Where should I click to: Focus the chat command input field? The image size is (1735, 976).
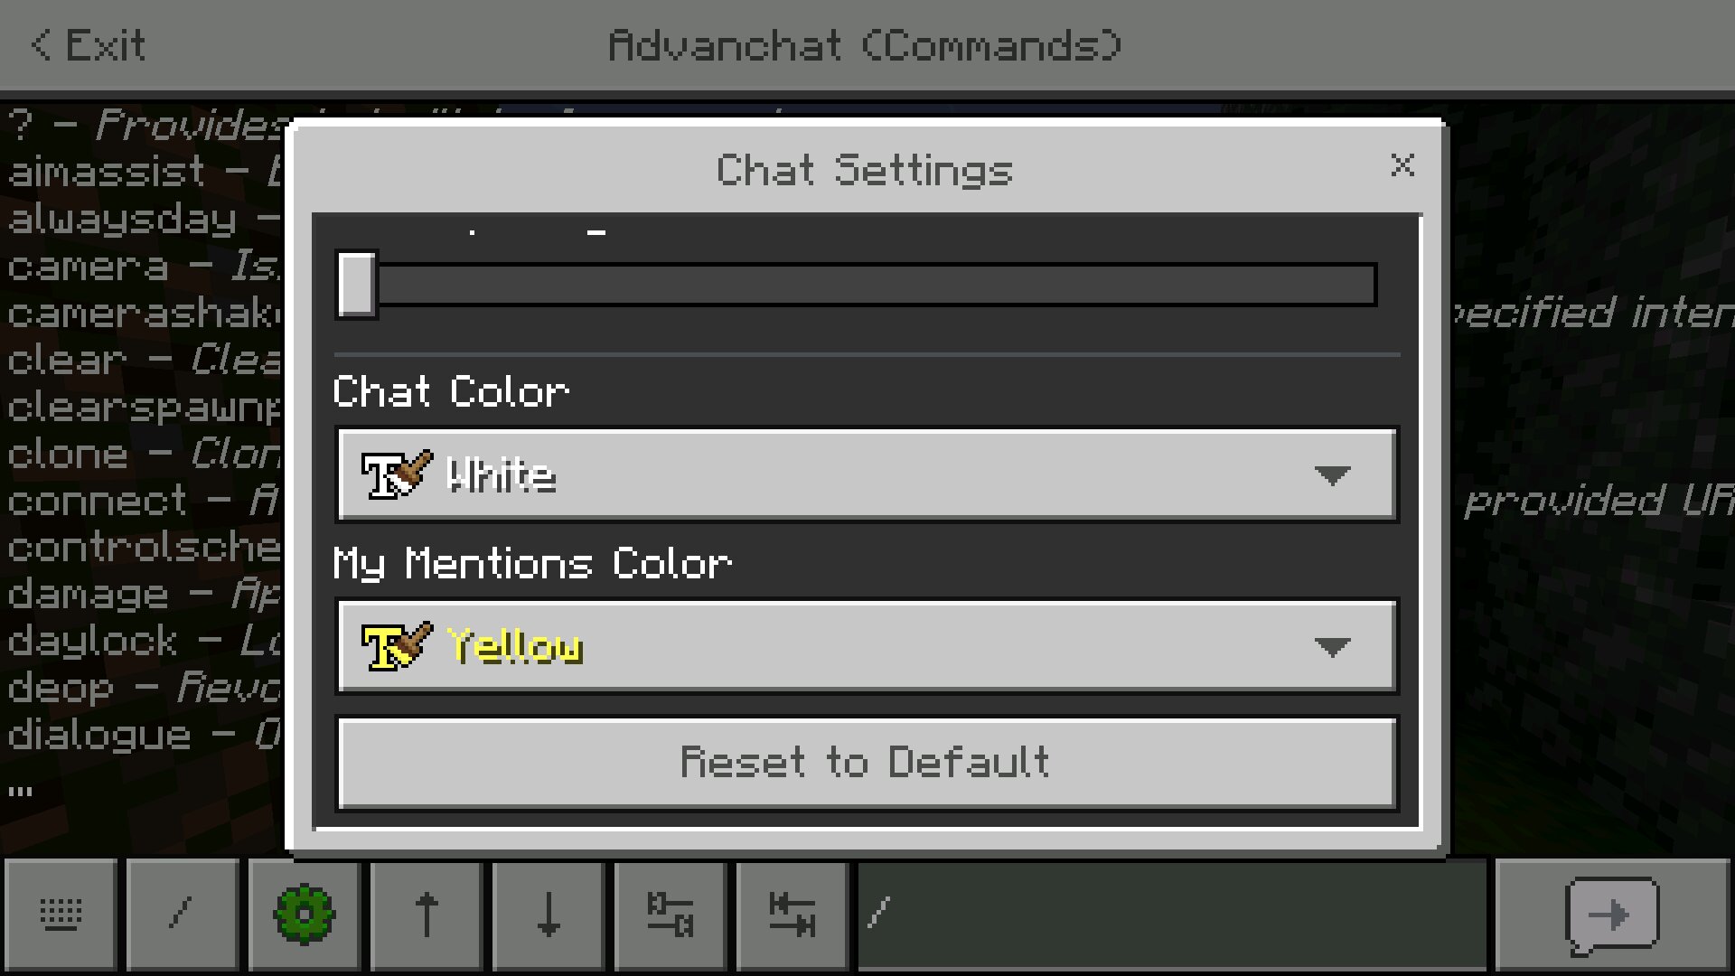[1172, 915]
